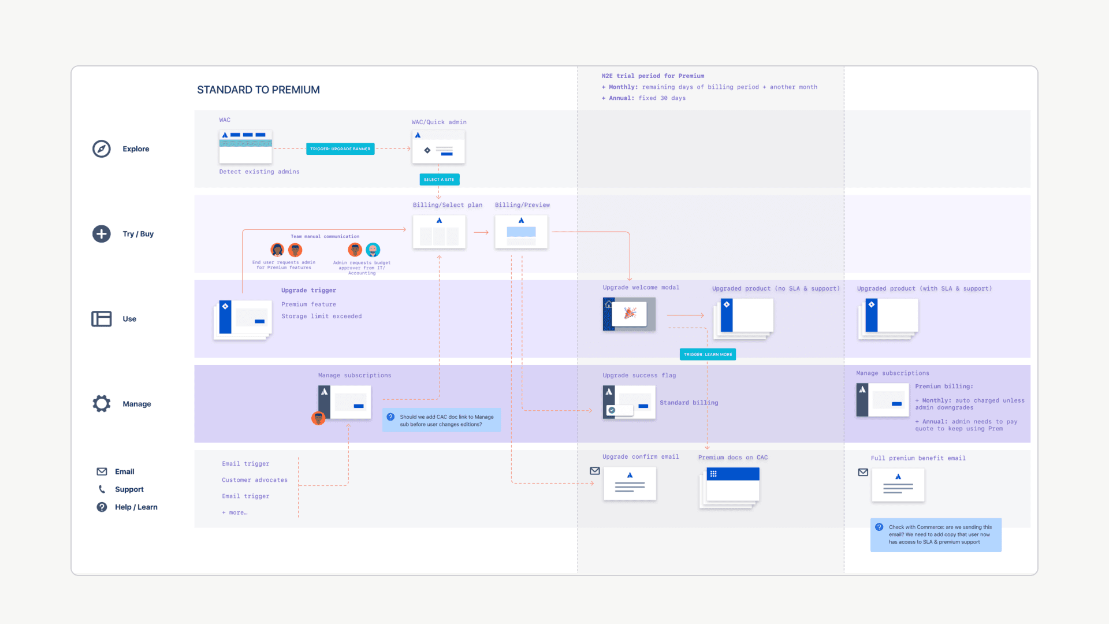Click the user avatar on Manage subscriptions
Image resolution: width=1109 pixels, height=624 pixels.
[318, 418]
